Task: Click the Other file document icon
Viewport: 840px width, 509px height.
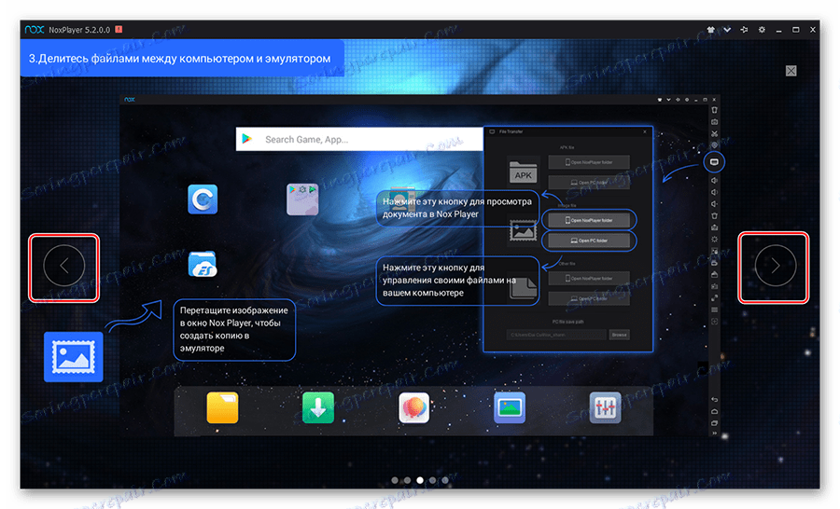Action: [523, 288]
